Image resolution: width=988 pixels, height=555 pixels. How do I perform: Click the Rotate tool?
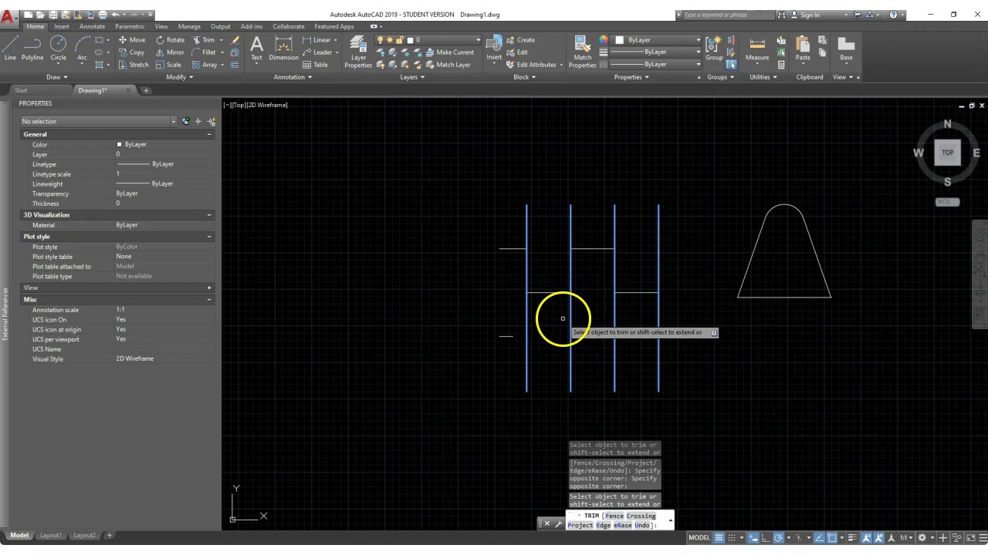click(171, 40)
